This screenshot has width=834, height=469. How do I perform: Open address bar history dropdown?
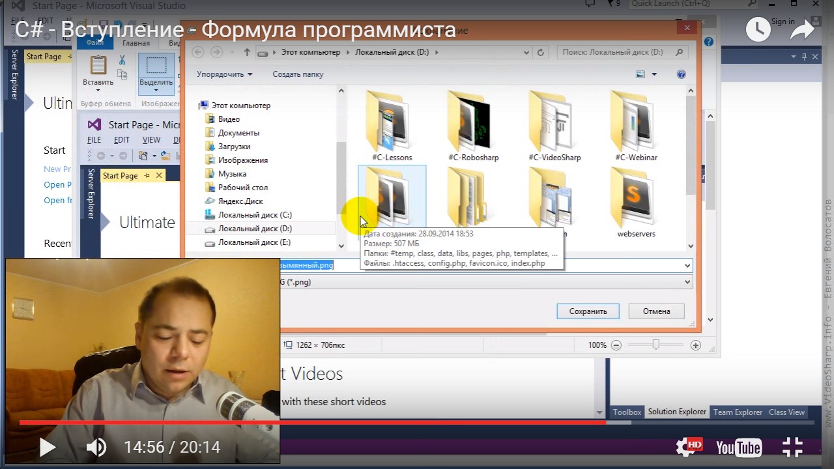click(526, 52)
